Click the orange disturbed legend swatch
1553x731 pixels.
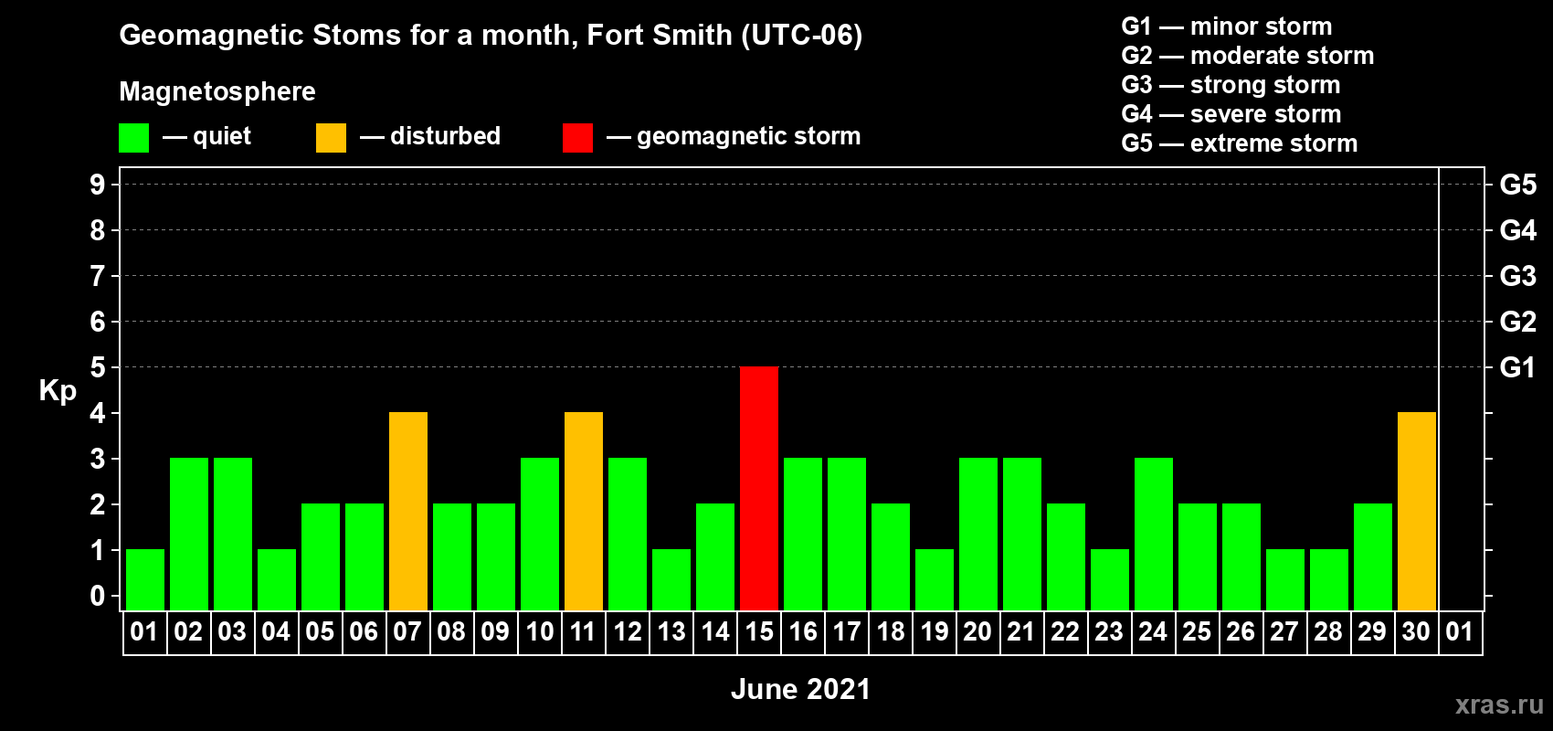tap(332, 138)
